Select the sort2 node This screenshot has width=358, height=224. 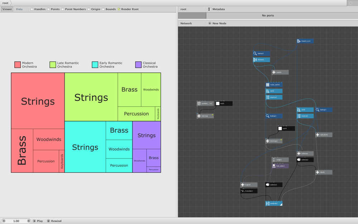[x=305, y=110]
